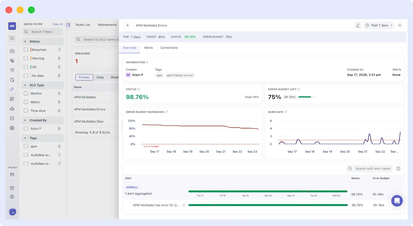The width and height of the screenshot is (413, 226).
Task: Check the Monitor SLO type filter
Action: pyautogui.click(x=26, y=93)
